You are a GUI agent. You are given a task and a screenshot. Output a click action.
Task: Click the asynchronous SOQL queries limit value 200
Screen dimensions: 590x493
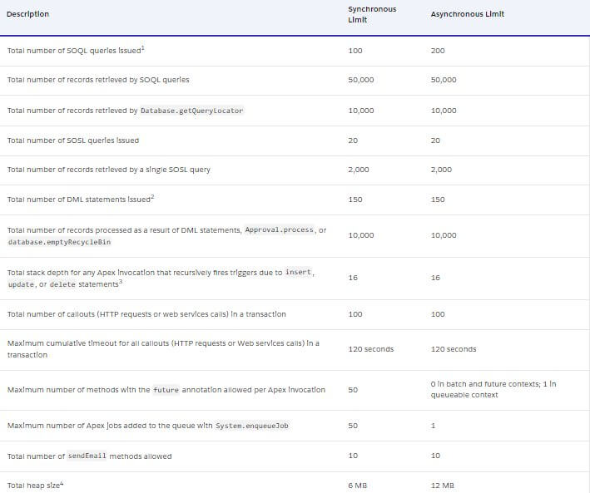click(438, 51)
